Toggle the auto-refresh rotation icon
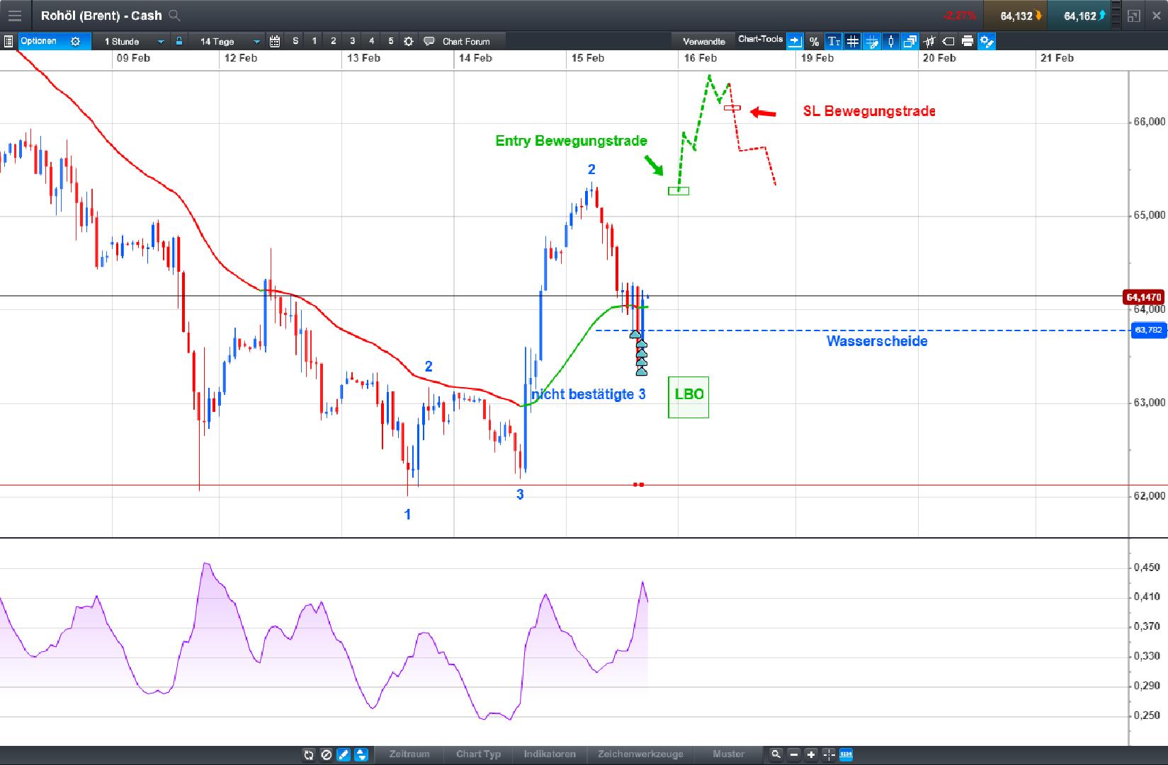Viewport: 1168px width, 765px height. pos(309,755)
